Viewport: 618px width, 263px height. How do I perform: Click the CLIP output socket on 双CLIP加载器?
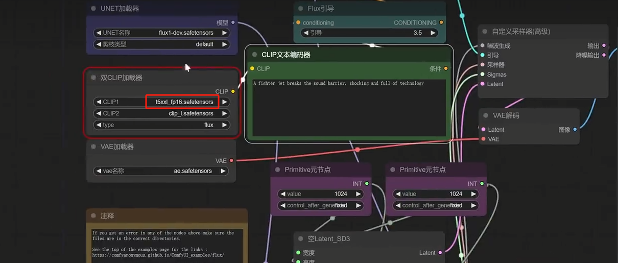[233, 91]
